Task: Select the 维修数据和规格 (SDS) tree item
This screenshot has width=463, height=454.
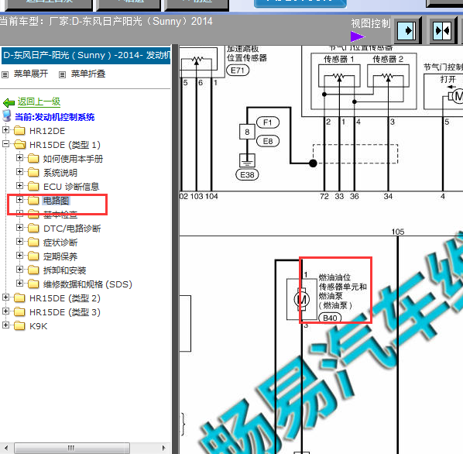Action: pos(87,284)
